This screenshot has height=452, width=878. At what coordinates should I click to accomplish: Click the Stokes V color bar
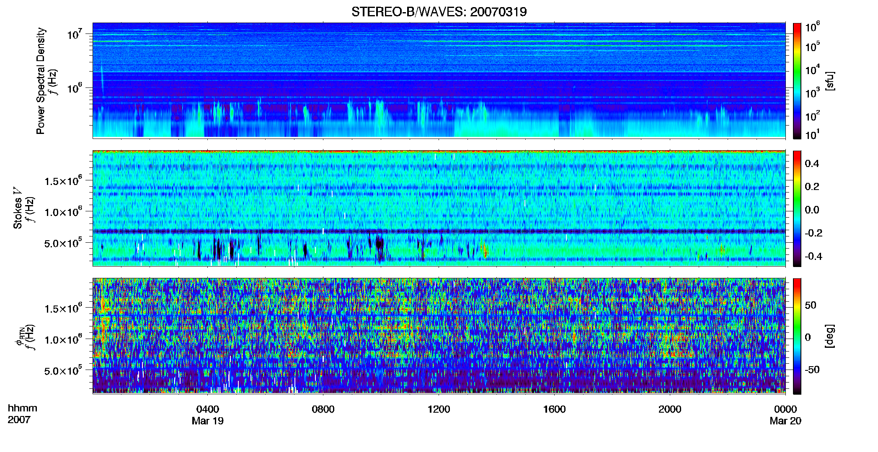[797, 208]
